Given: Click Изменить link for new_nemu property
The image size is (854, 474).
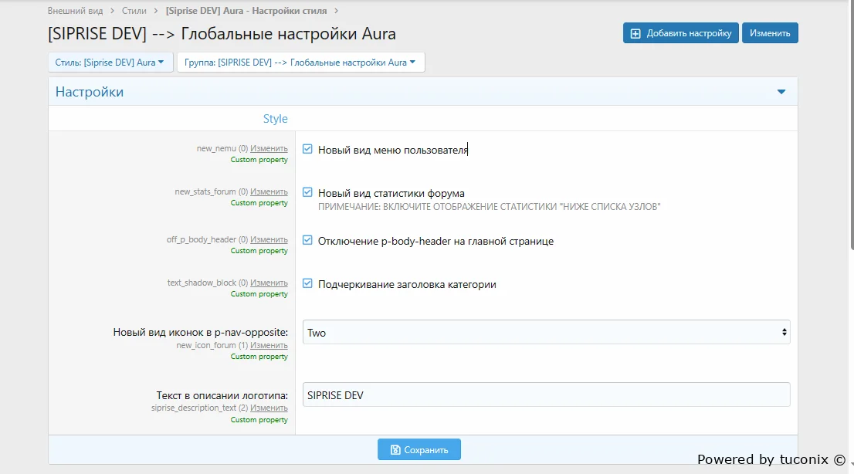Looking at the screenshot, I should [269, 148].
